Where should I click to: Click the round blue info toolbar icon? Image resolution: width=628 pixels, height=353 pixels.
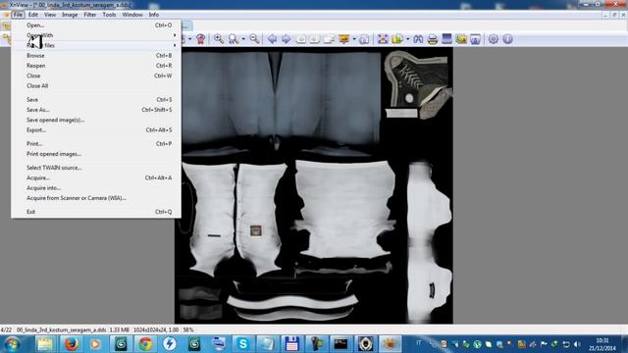click(x=508, y=39)
